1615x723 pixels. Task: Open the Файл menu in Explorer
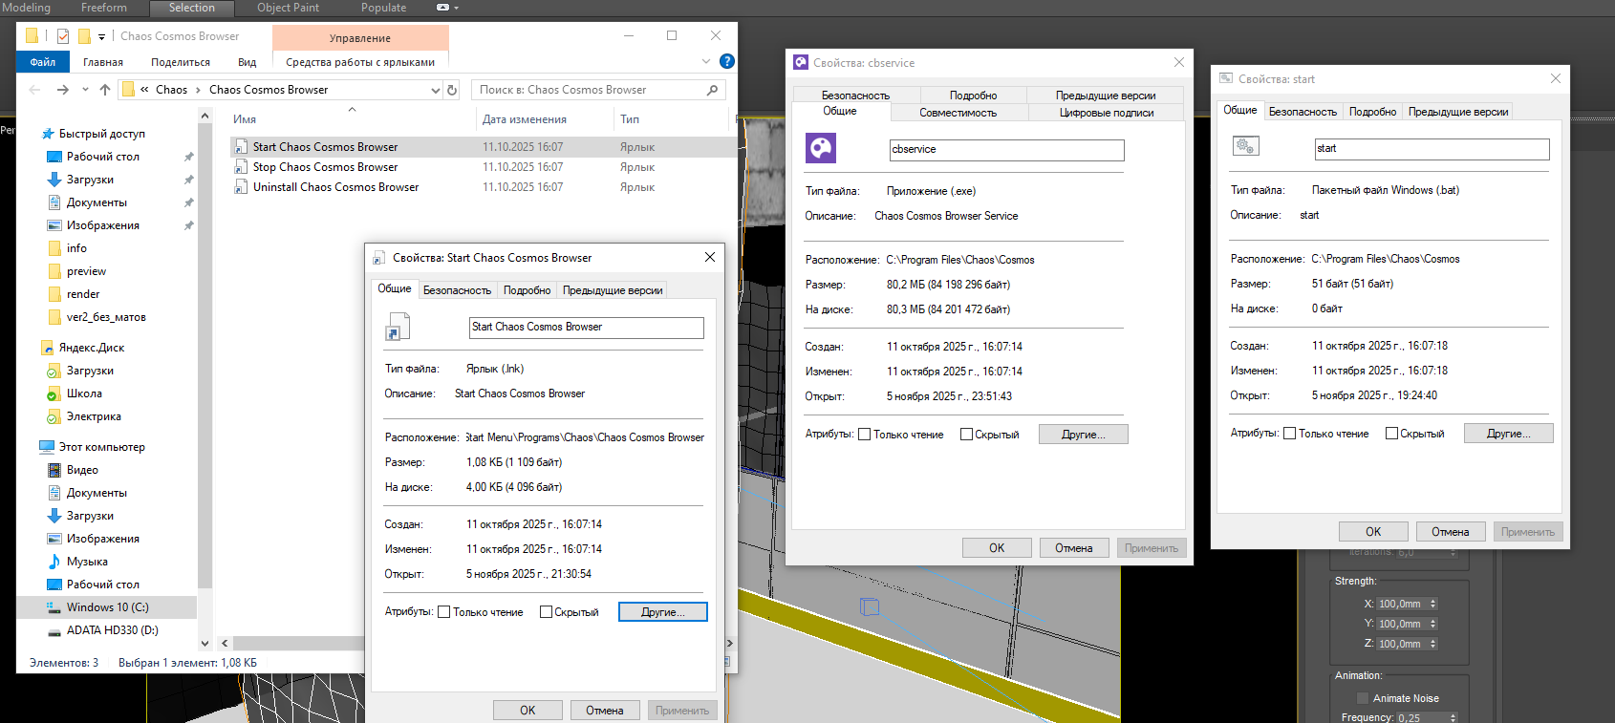[x=43, y=62]
